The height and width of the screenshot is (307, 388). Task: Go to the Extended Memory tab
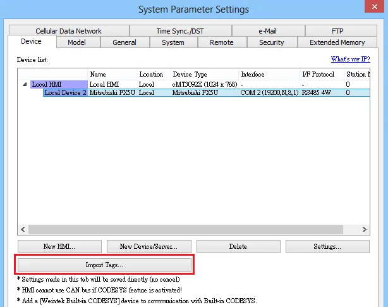(337, 42)
